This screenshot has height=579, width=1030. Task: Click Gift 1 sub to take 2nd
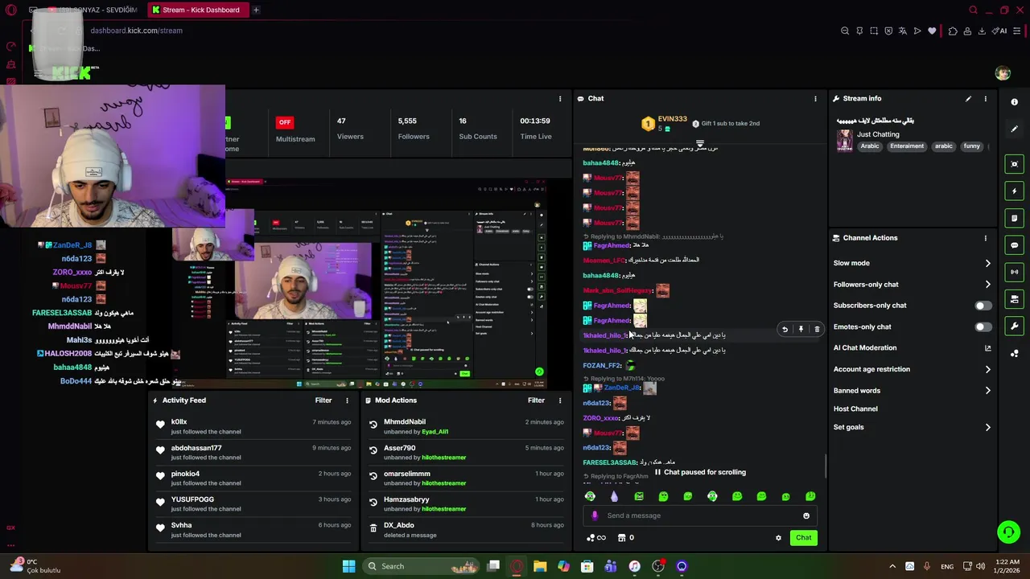[725, 124]
